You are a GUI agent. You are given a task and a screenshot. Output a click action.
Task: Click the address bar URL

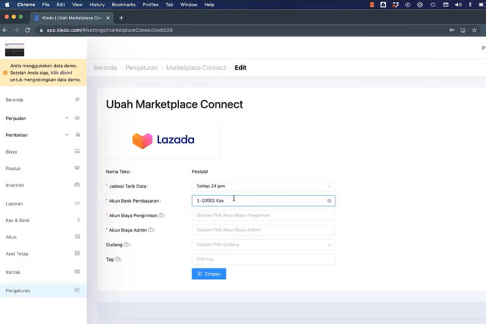(x=110, y=30)
